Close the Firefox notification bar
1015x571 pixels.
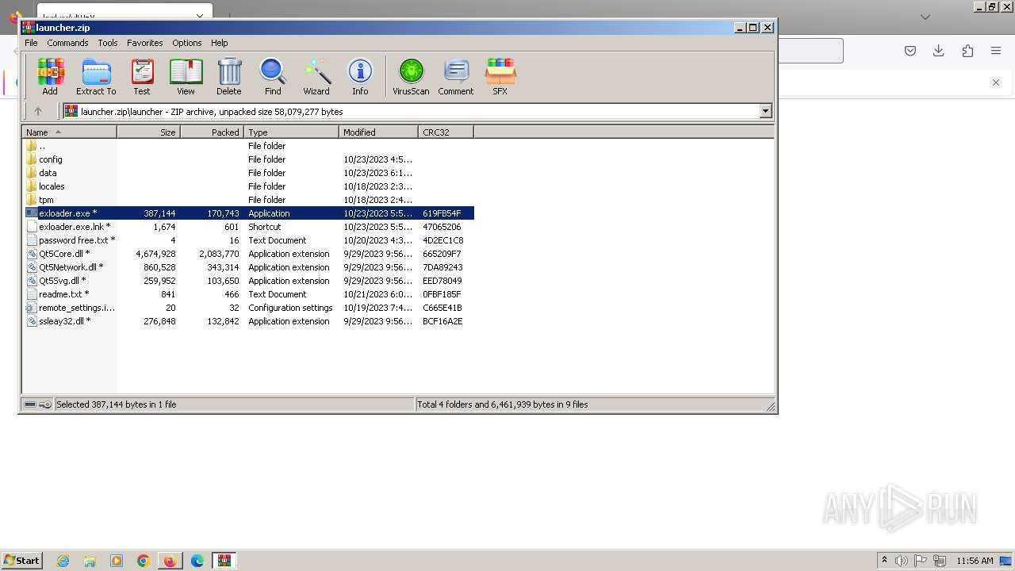point(996,82)
